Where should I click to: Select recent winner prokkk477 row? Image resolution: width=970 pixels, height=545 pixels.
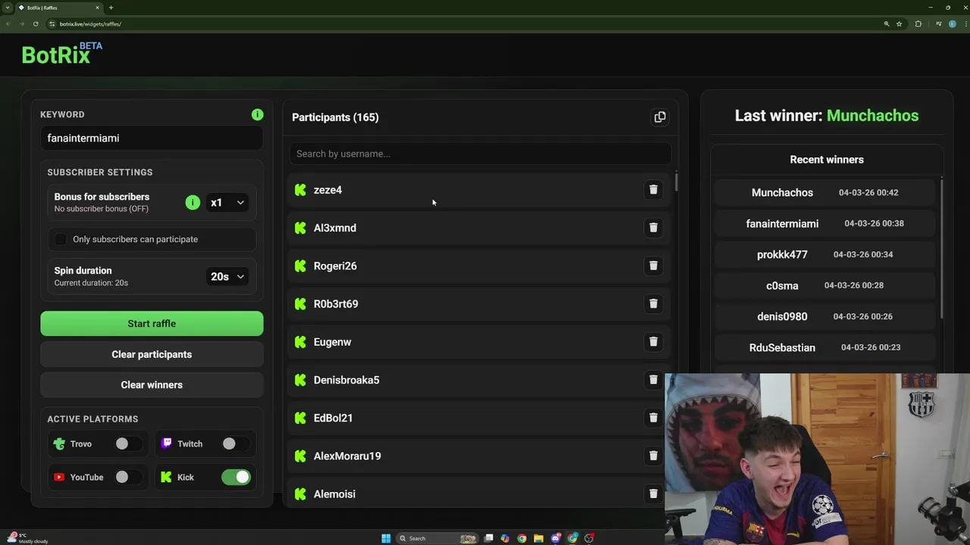pos(825,254)
